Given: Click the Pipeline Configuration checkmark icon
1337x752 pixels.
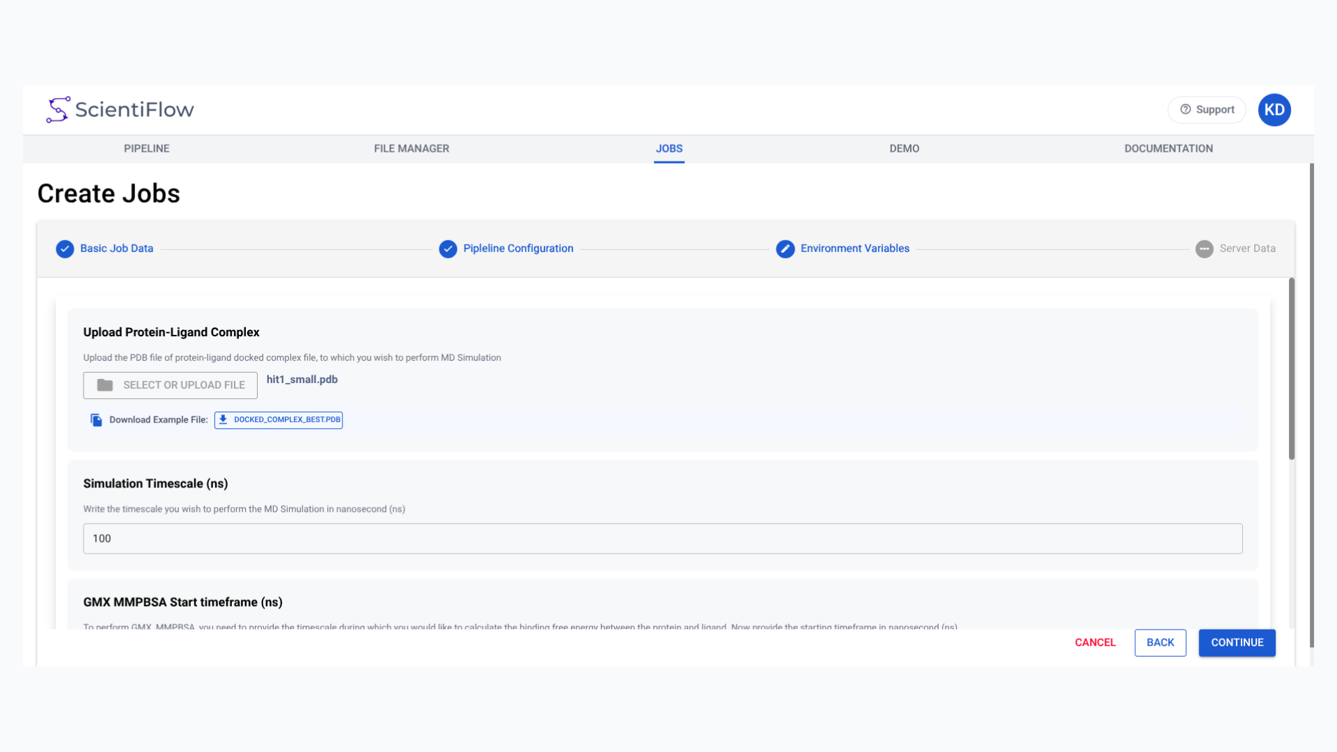Looking at the screenshot, I should coord(448,249).
